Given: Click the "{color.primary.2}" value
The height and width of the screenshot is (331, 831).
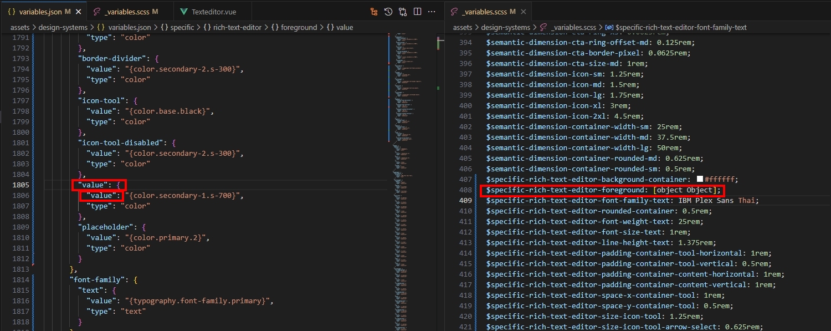Looking at the screenshot, I should pyautogui.click(x=166, y=237).
